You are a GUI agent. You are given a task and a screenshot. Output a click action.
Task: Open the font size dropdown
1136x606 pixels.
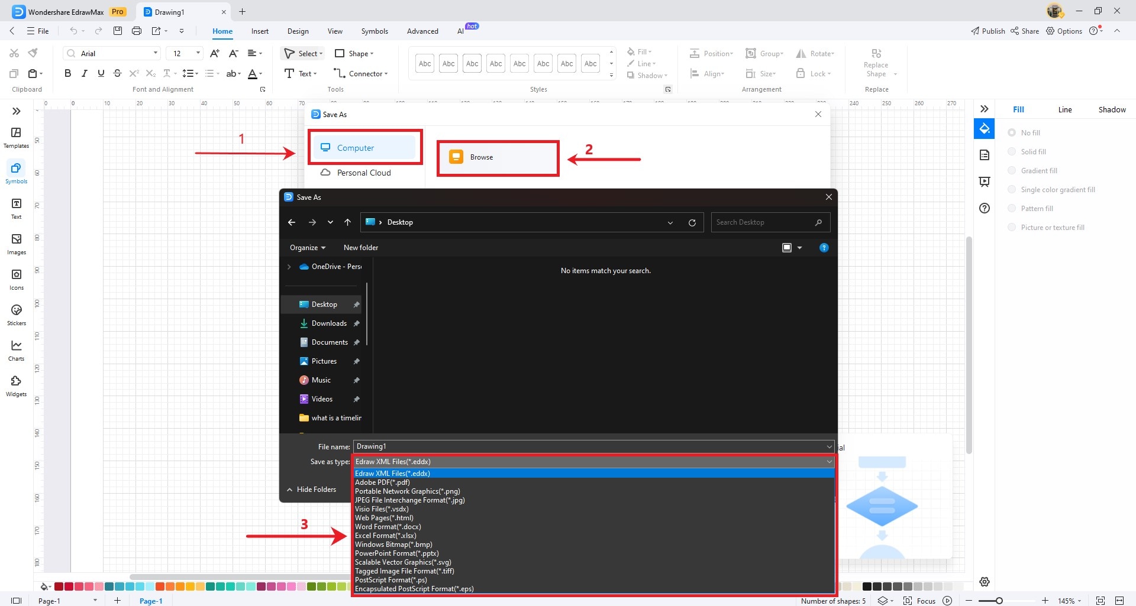[198, 53]
